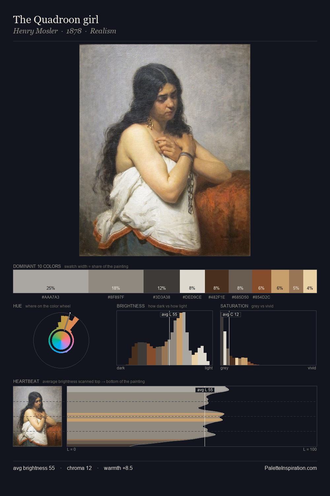Select the dark #3D3A38 swatch marked 12%
The width and height of the screenshot is (330, 496).
(162, 281)
